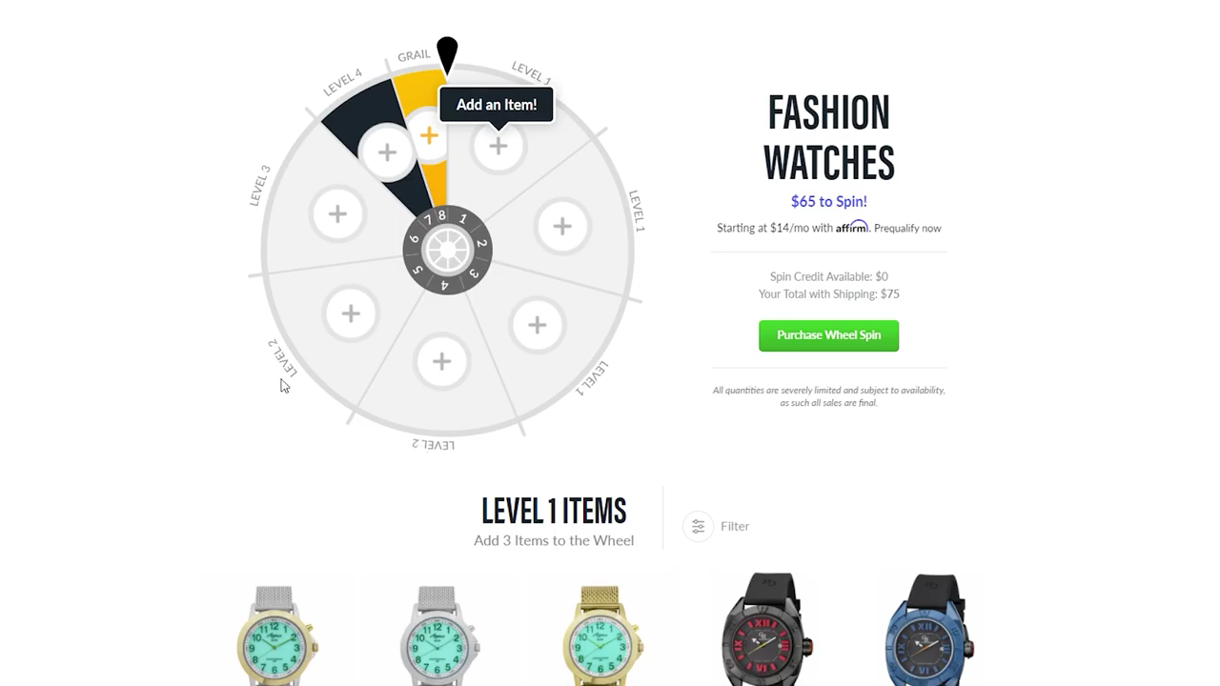Open the Prequalify now link

[907, 228]
